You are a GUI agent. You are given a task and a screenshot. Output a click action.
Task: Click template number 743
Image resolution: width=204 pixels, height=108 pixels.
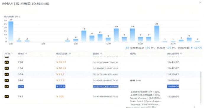pos(20,96)
